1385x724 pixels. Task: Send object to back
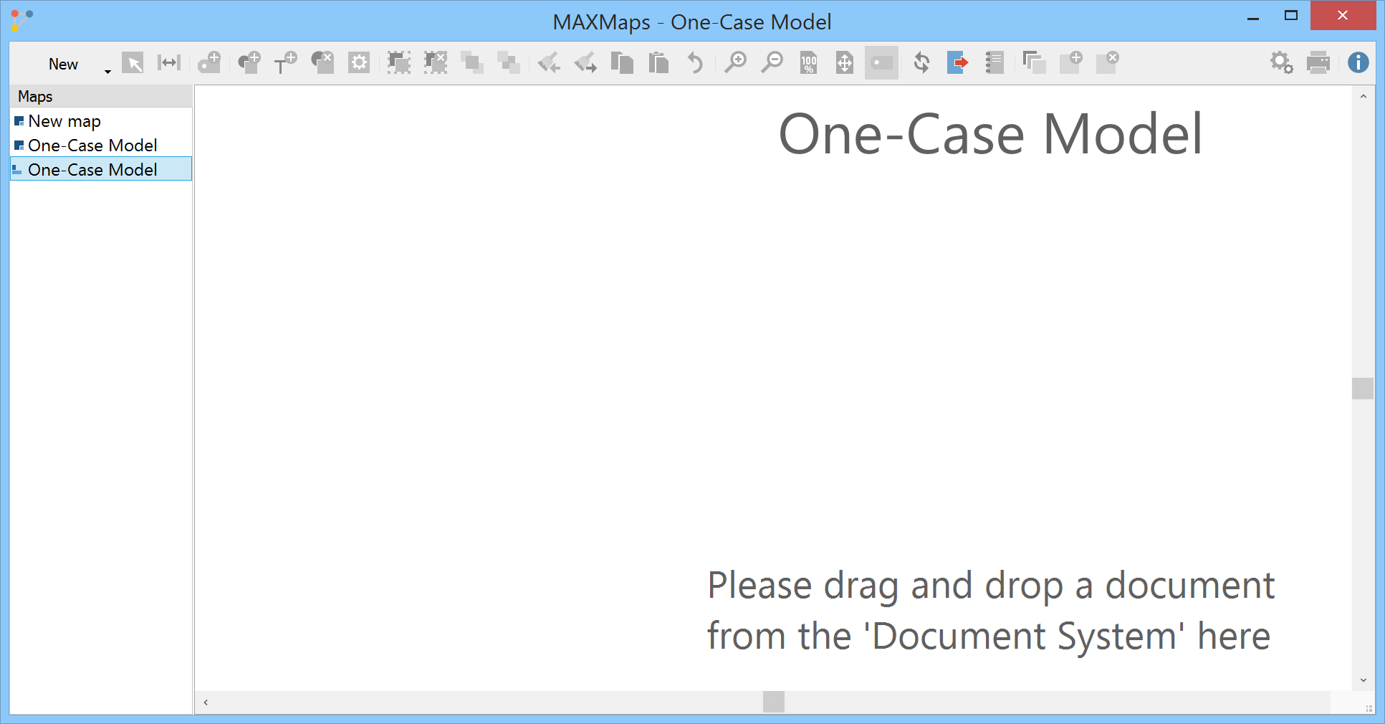(509, 63)
